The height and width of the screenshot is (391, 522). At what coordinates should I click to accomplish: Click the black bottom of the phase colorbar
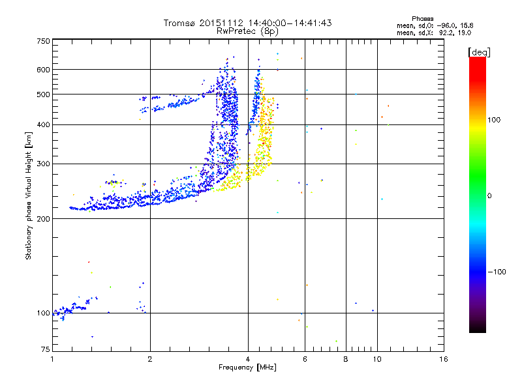[478, 328]
